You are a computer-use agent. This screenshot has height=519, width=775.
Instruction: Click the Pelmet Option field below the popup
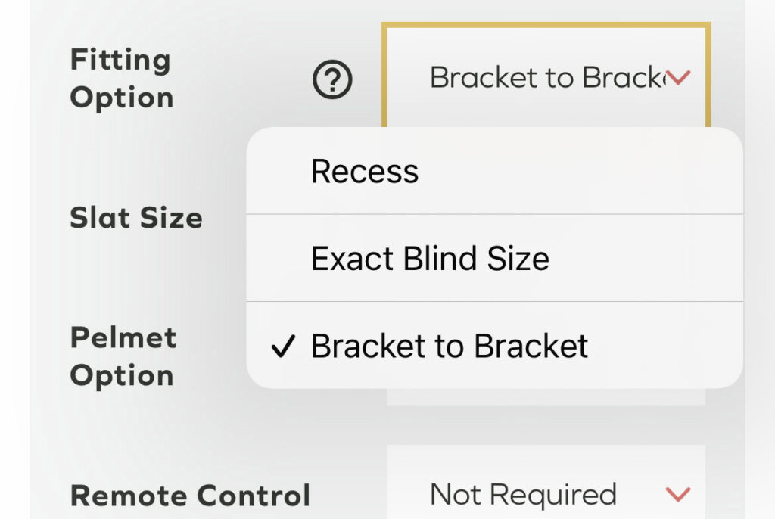tap(546, 396)
